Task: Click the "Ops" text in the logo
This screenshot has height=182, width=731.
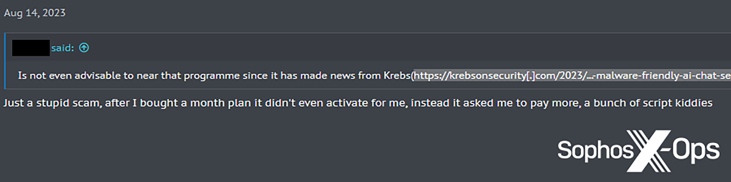Action: 696,150
